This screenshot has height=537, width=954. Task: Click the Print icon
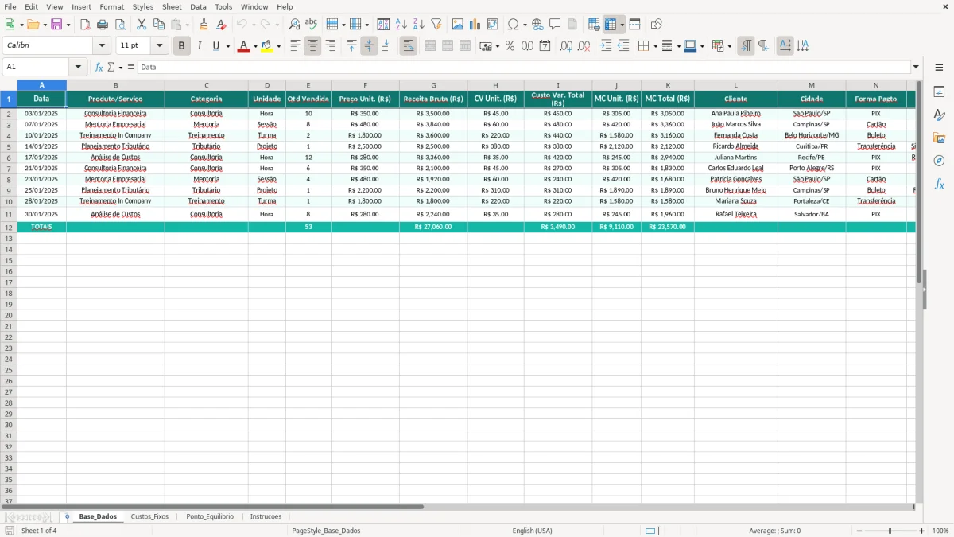coord(103,25)
